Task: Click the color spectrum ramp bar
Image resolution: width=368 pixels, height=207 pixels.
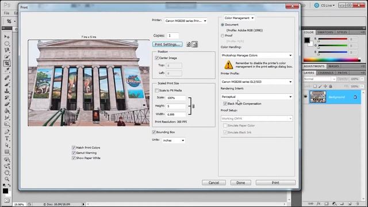Action: 332,60
